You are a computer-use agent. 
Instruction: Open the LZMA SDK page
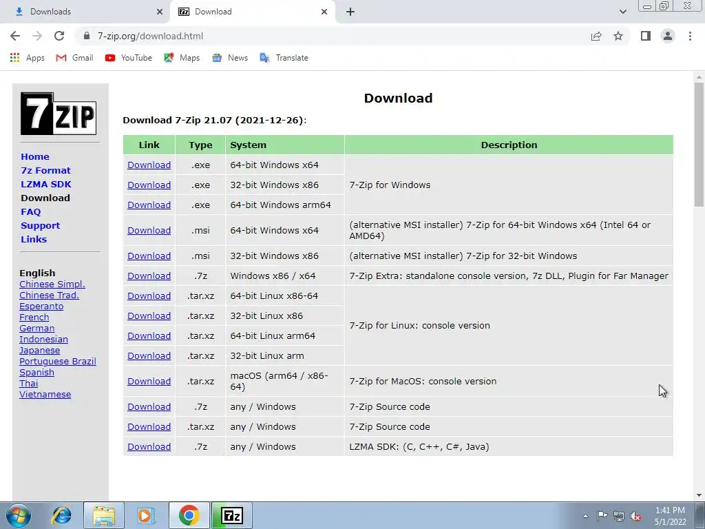(46, 185)
